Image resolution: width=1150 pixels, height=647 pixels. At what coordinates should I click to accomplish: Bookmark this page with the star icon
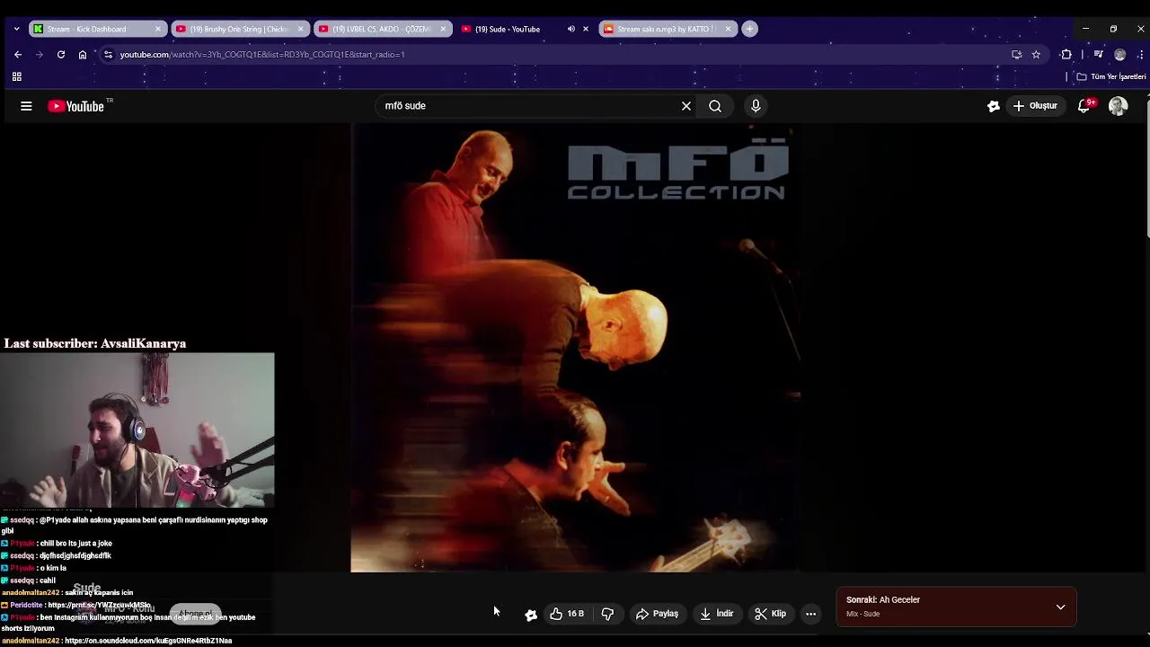tap(1036, 55)
